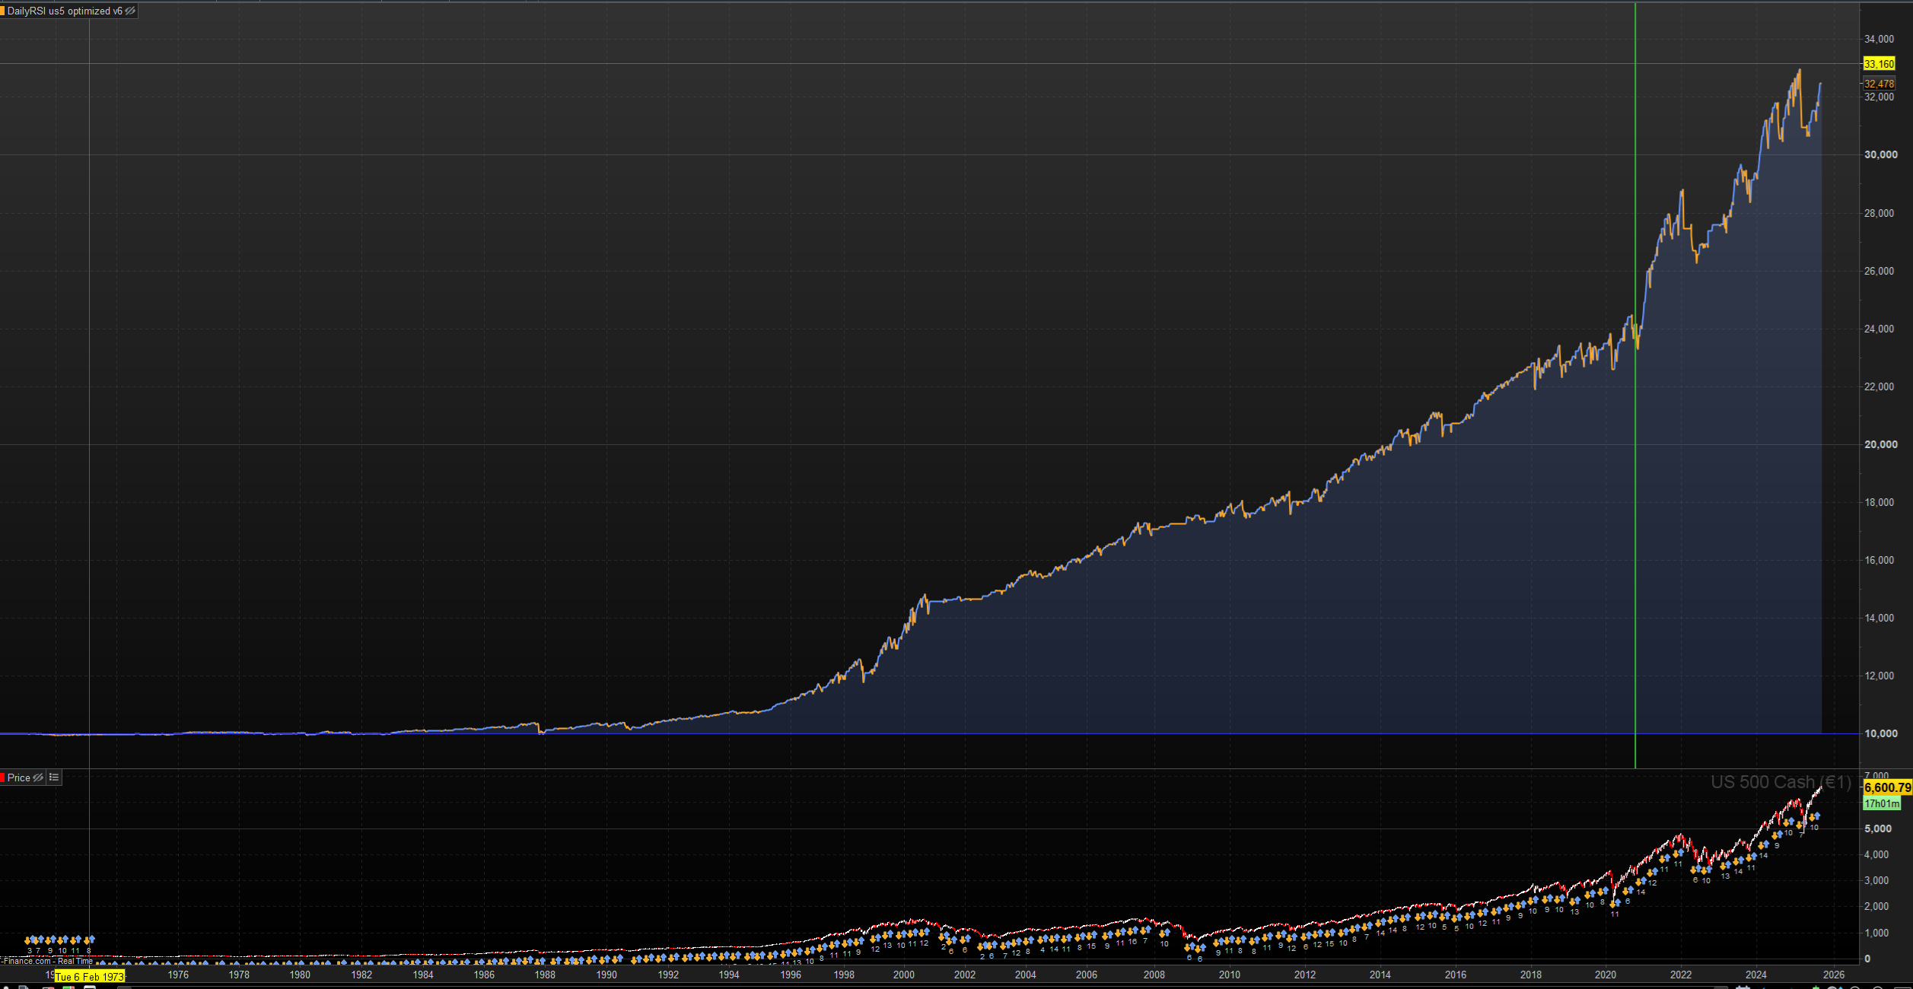Viewport: 1913px width, 989px height.
Task: Click the DailyRSI hidden-eye visibility icon
Action: (130, 11)
